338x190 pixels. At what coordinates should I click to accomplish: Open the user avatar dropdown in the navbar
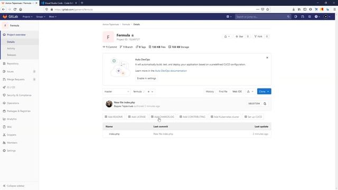327,16
